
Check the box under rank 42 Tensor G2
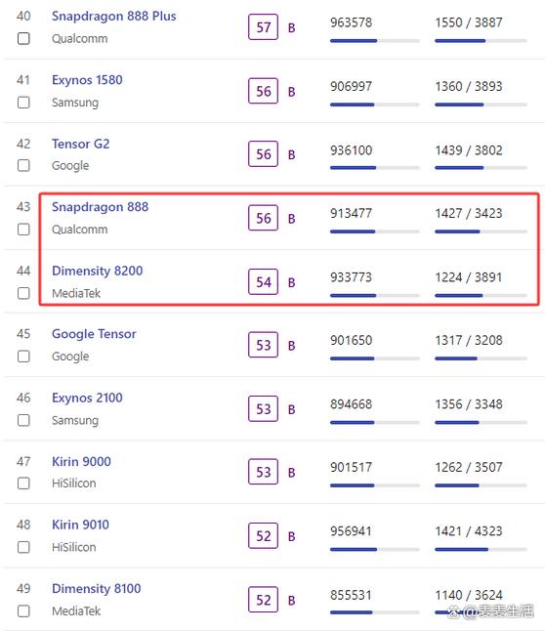pyautogui.click(x=23, y=165)
